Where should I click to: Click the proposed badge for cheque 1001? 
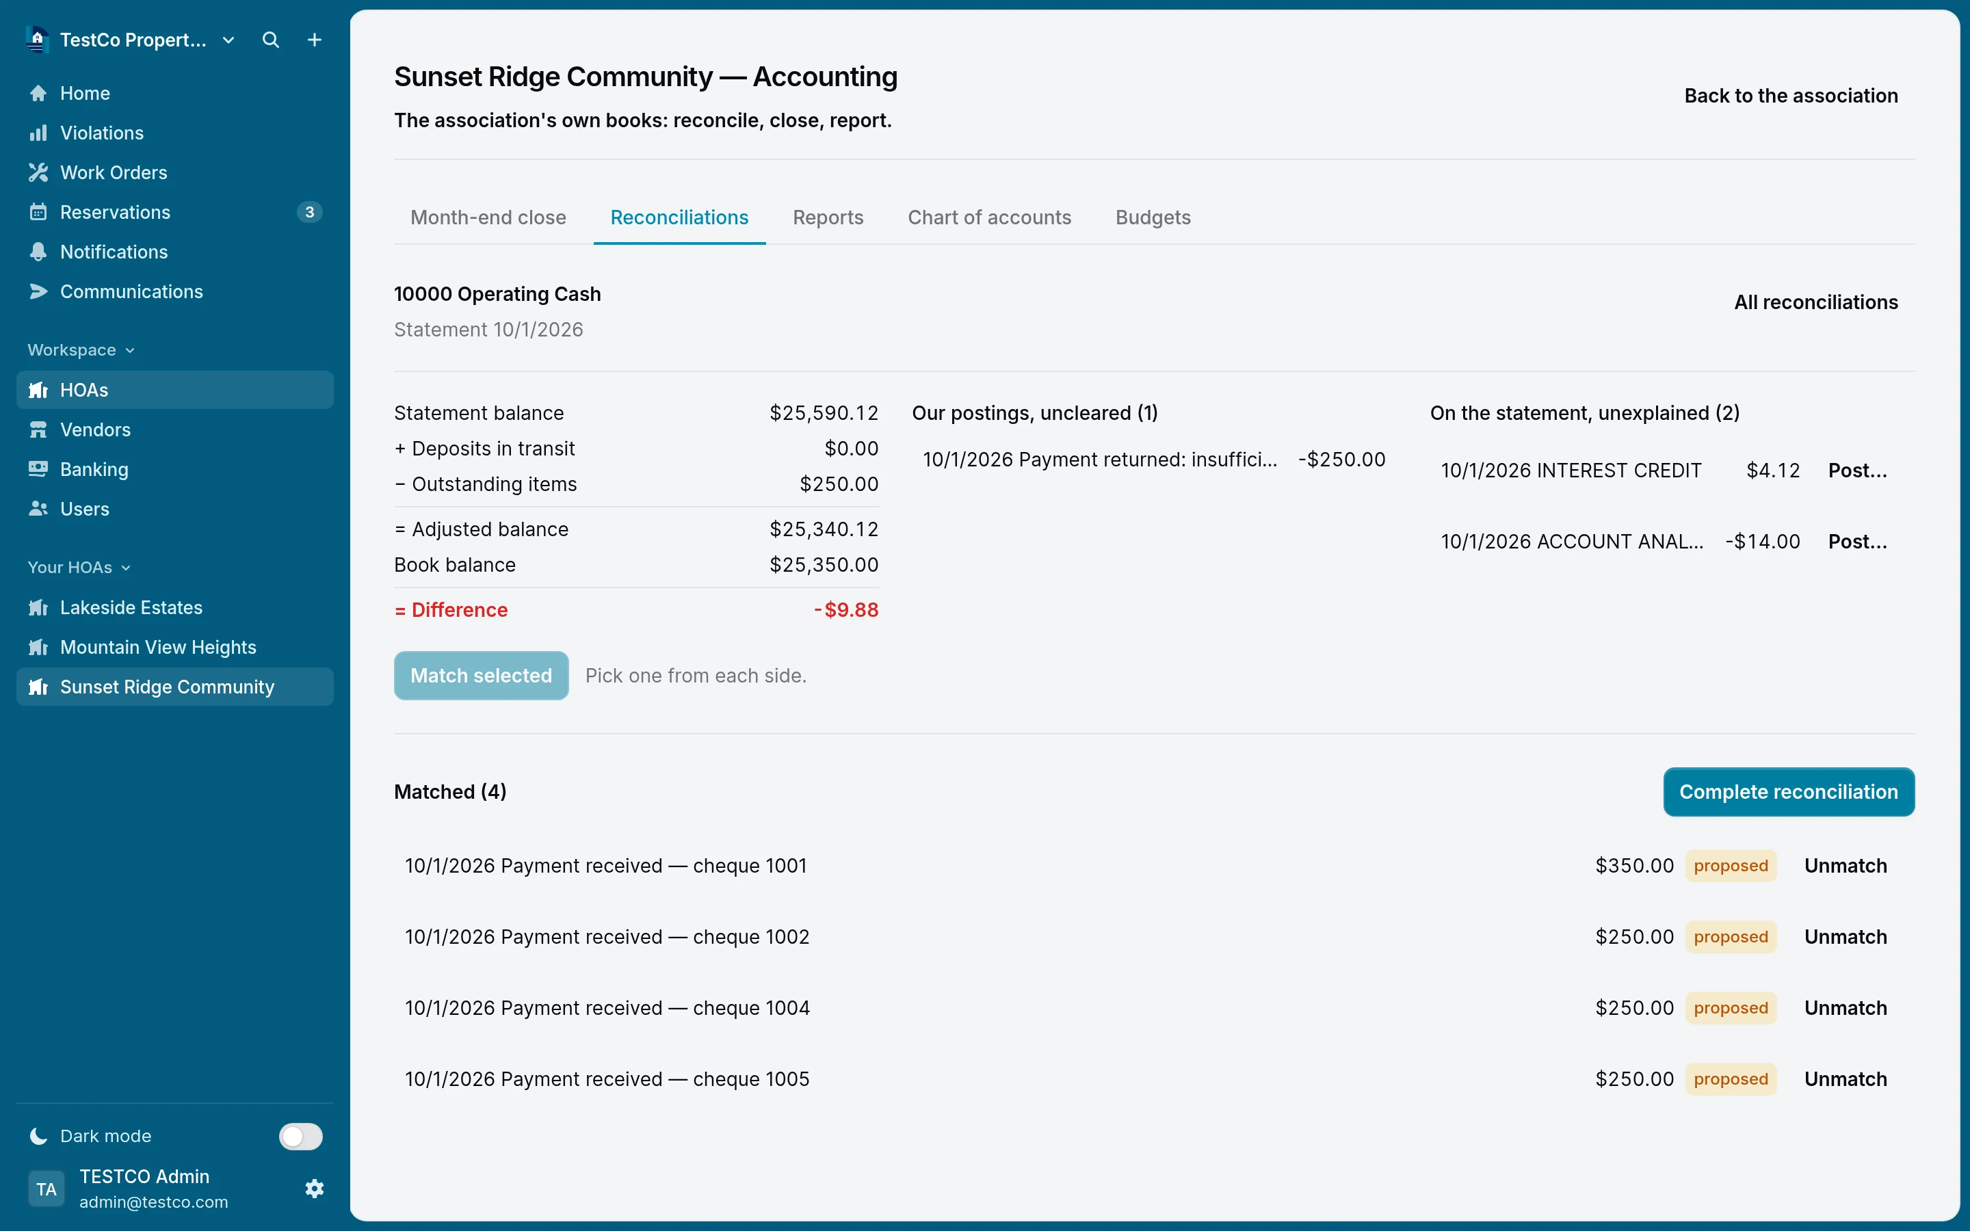point(1731,865)
